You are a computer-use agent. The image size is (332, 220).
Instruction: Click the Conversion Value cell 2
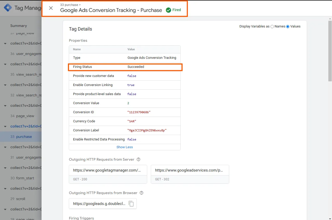(128, 103)
